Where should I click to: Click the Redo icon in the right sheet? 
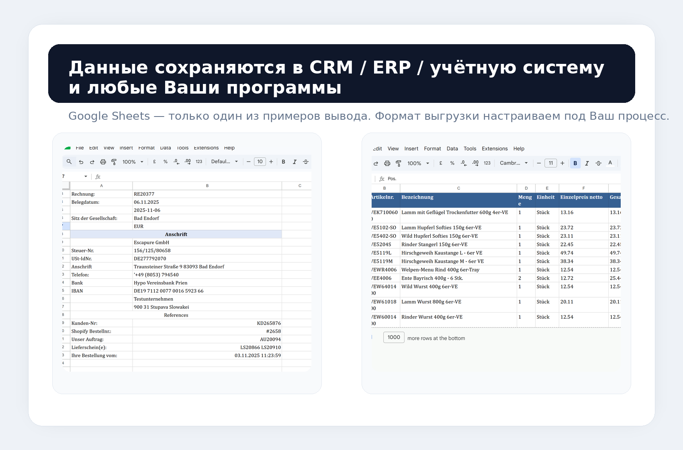click(376, 163)
